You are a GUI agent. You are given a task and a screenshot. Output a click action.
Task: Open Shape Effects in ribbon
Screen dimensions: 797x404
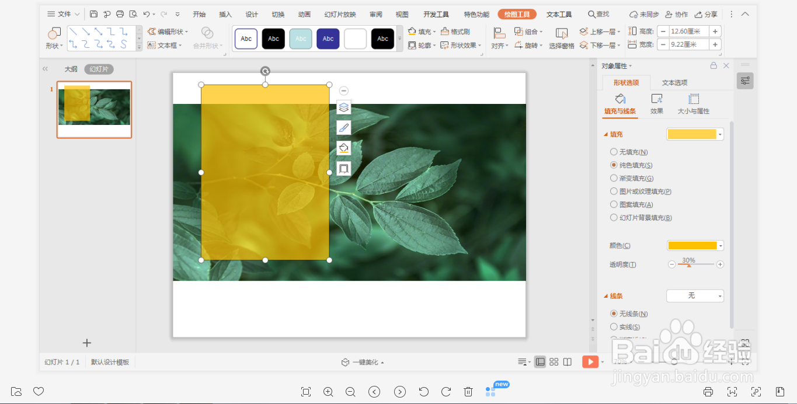(461, 45)
